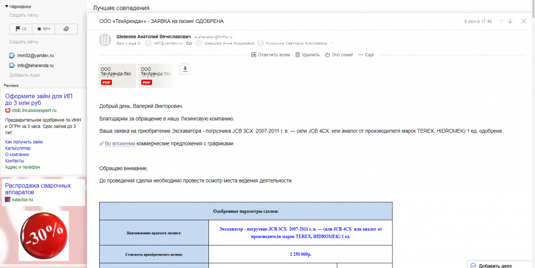Click the Удалить trash button
The height and width of the screenshot is (268, 535).
pyautogui.click(x=307, y=55)
